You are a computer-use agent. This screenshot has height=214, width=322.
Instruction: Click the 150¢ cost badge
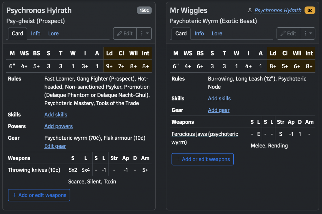tap(144, 10)
